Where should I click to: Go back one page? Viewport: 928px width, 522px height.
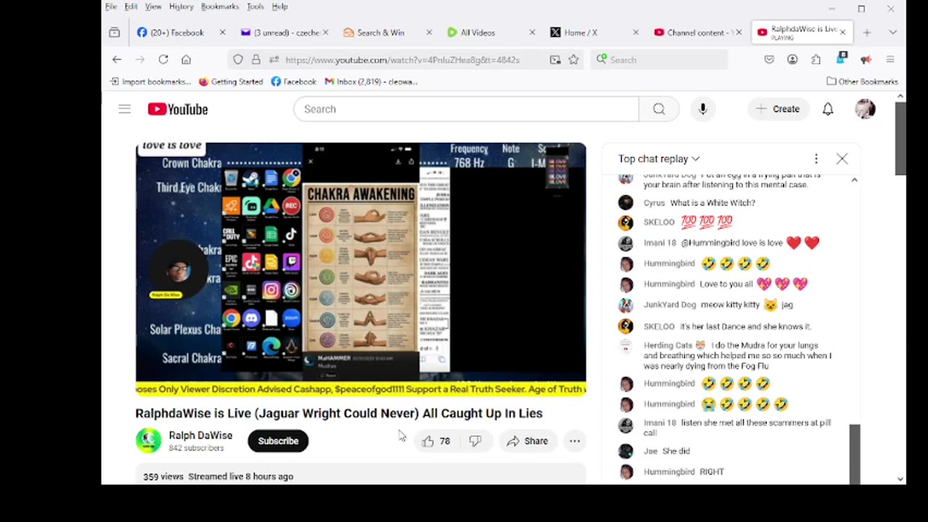[x=117, y=59]
